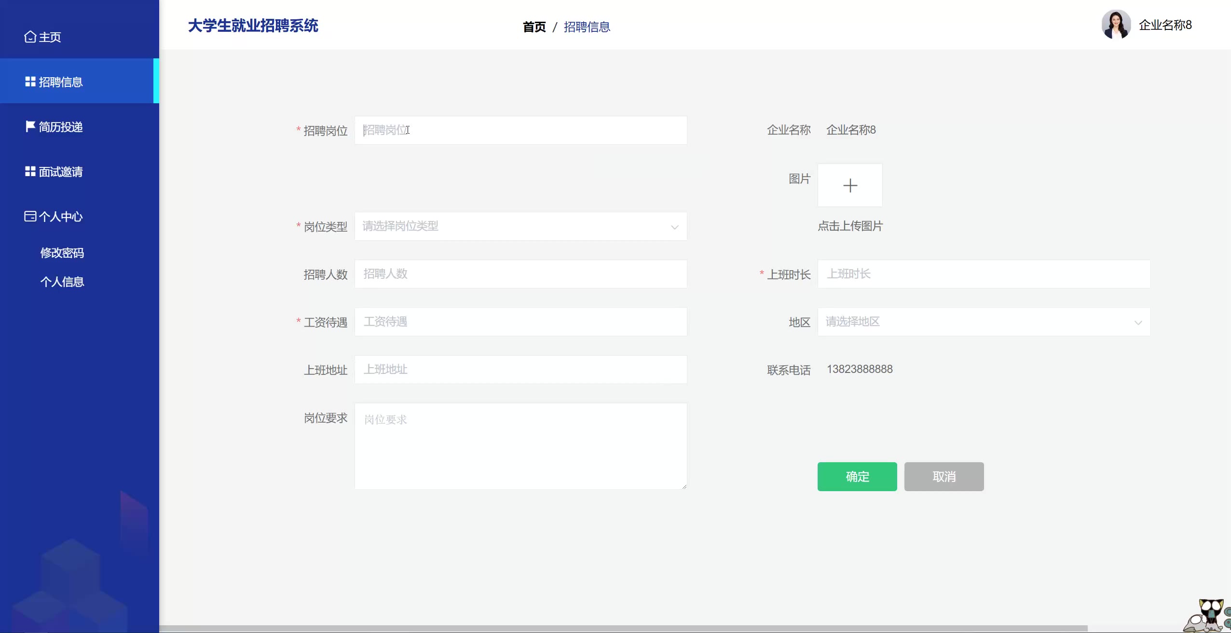
Task: Go to 首页 via the breadcrumb
Action: coord(534,27)
